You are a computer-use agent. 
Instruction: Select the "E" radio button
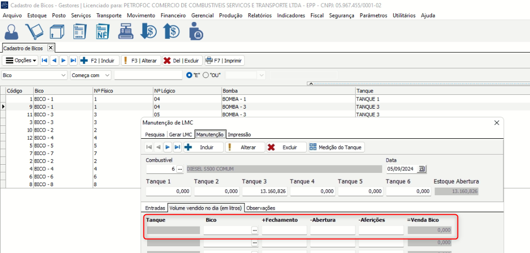[189, 75]
